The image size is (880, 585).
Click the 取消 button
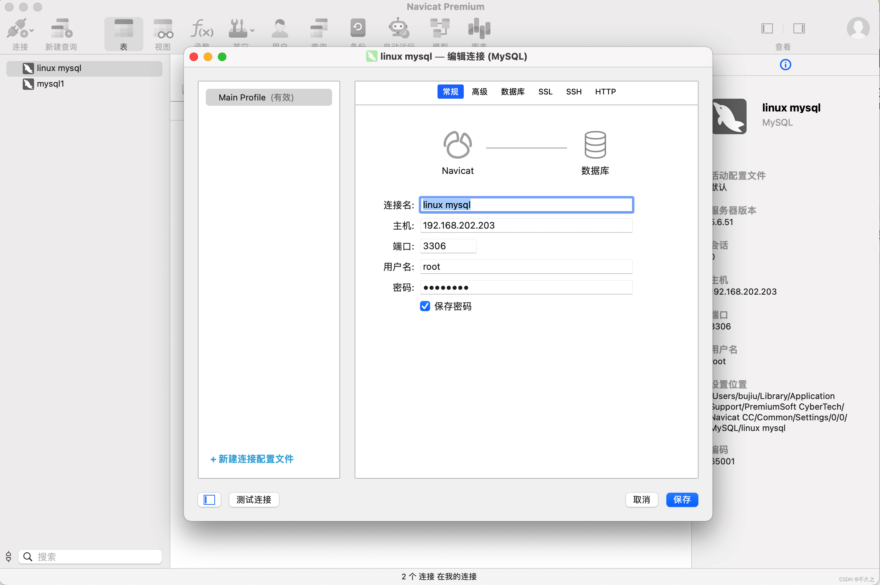[x=641, y=499]
